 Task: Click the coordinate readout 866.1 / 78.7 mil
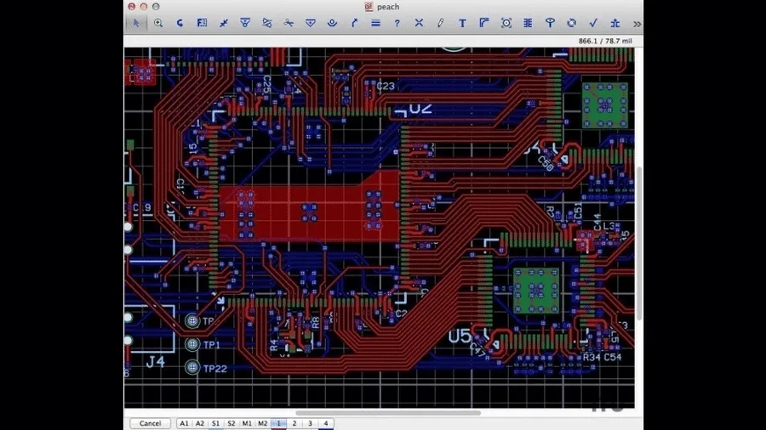605,41
